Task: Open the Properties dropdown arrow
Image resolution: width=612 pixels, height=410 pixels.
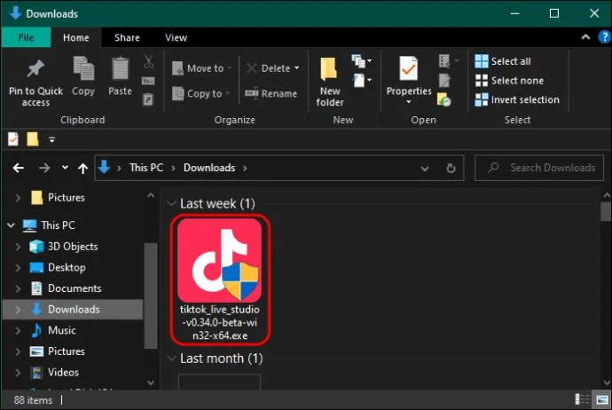Action: tap(409, 102)
